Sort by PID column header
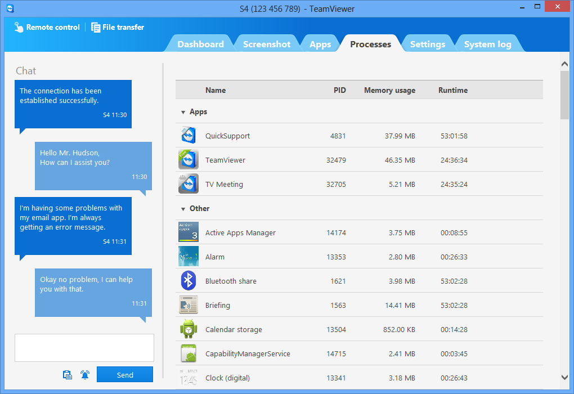The height and width of the screenshot is (394, 574). click(x=340, y=90)
